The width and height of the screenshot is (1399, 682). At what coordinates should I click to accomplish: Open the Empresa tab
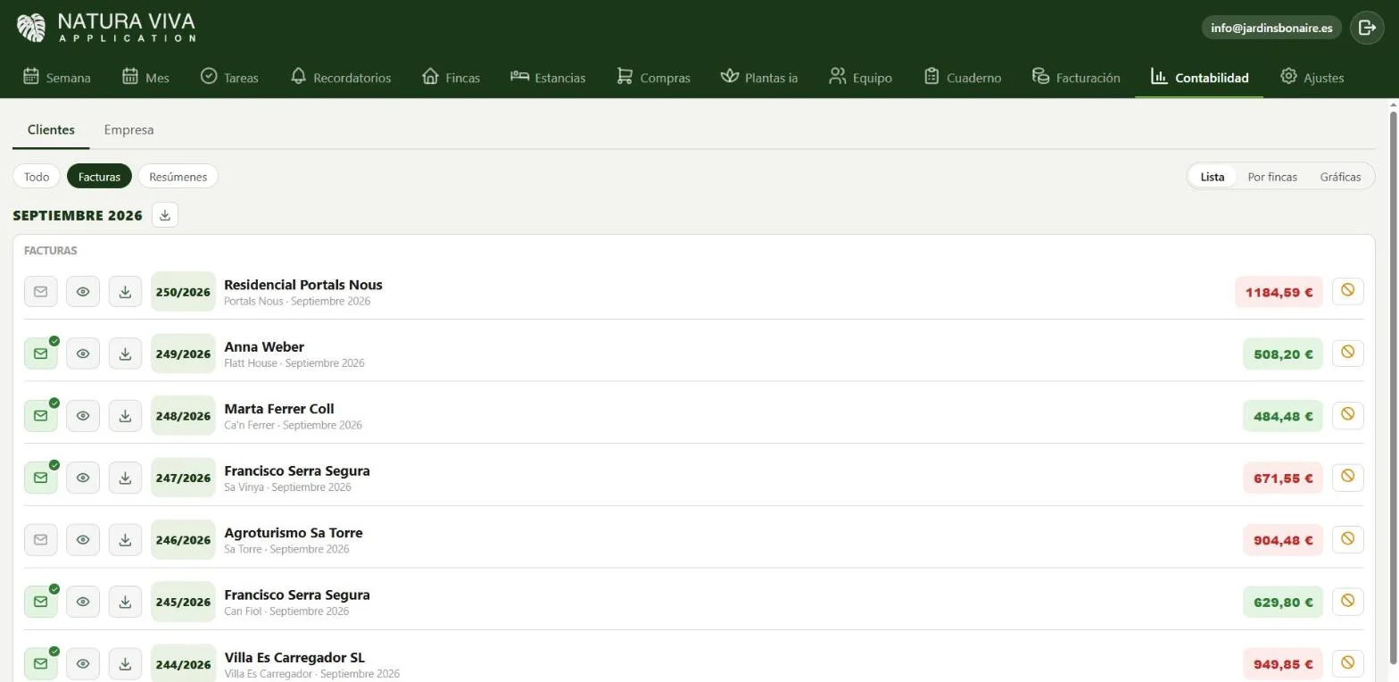128,130
